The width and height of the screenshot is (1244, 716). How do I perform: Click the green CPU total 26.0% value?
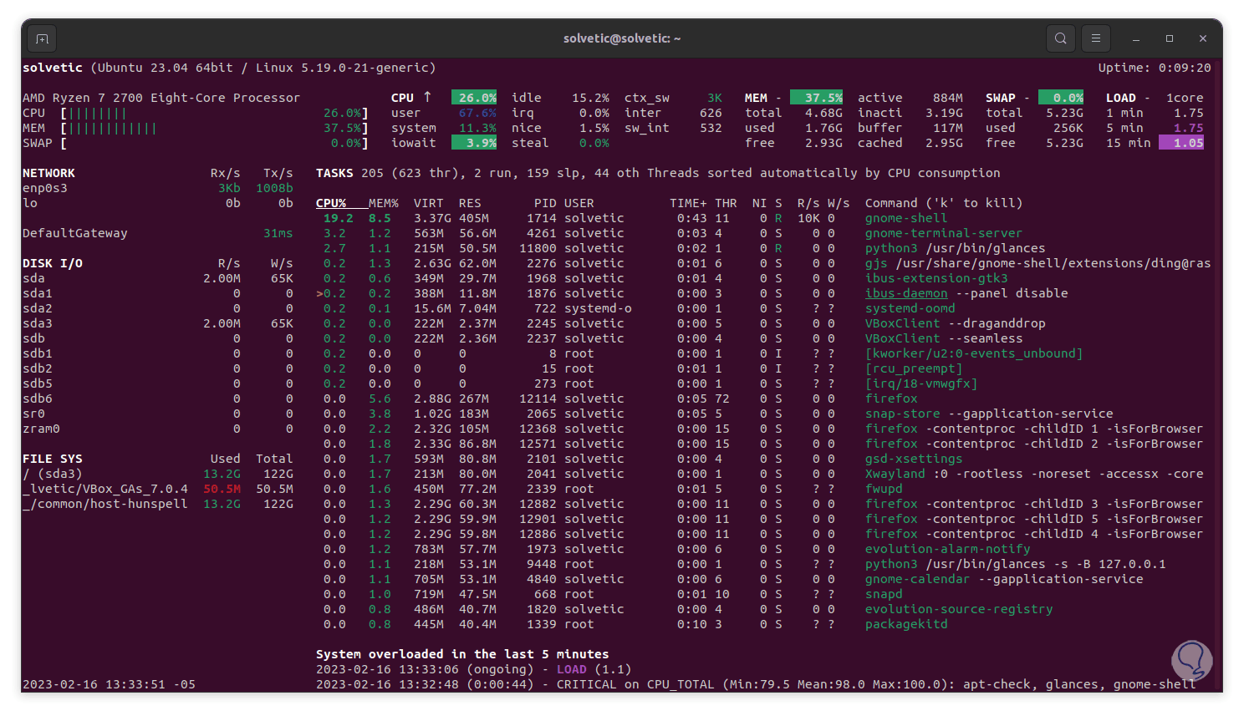click(x=474, y=98)
